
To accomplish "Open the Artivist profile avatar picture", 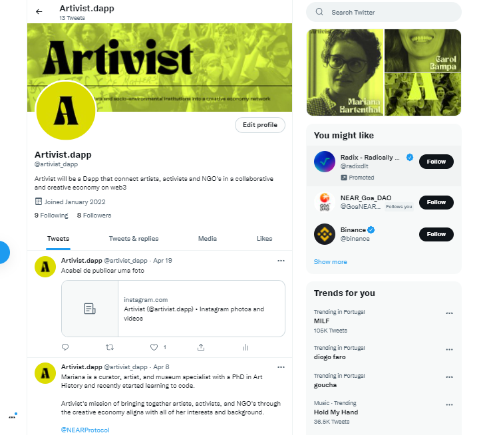I will tap(66, 110).
